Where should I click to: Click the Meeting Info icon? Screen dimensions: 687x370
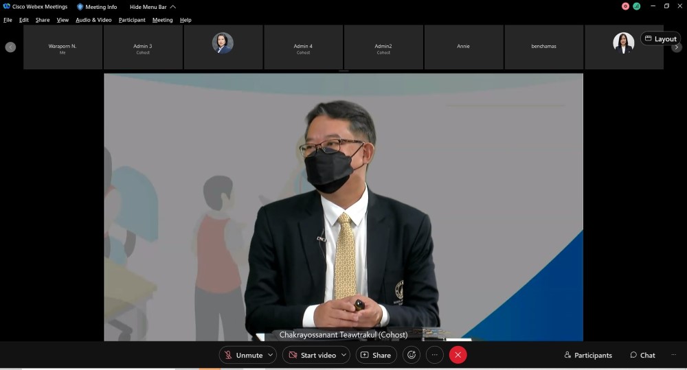97,7
